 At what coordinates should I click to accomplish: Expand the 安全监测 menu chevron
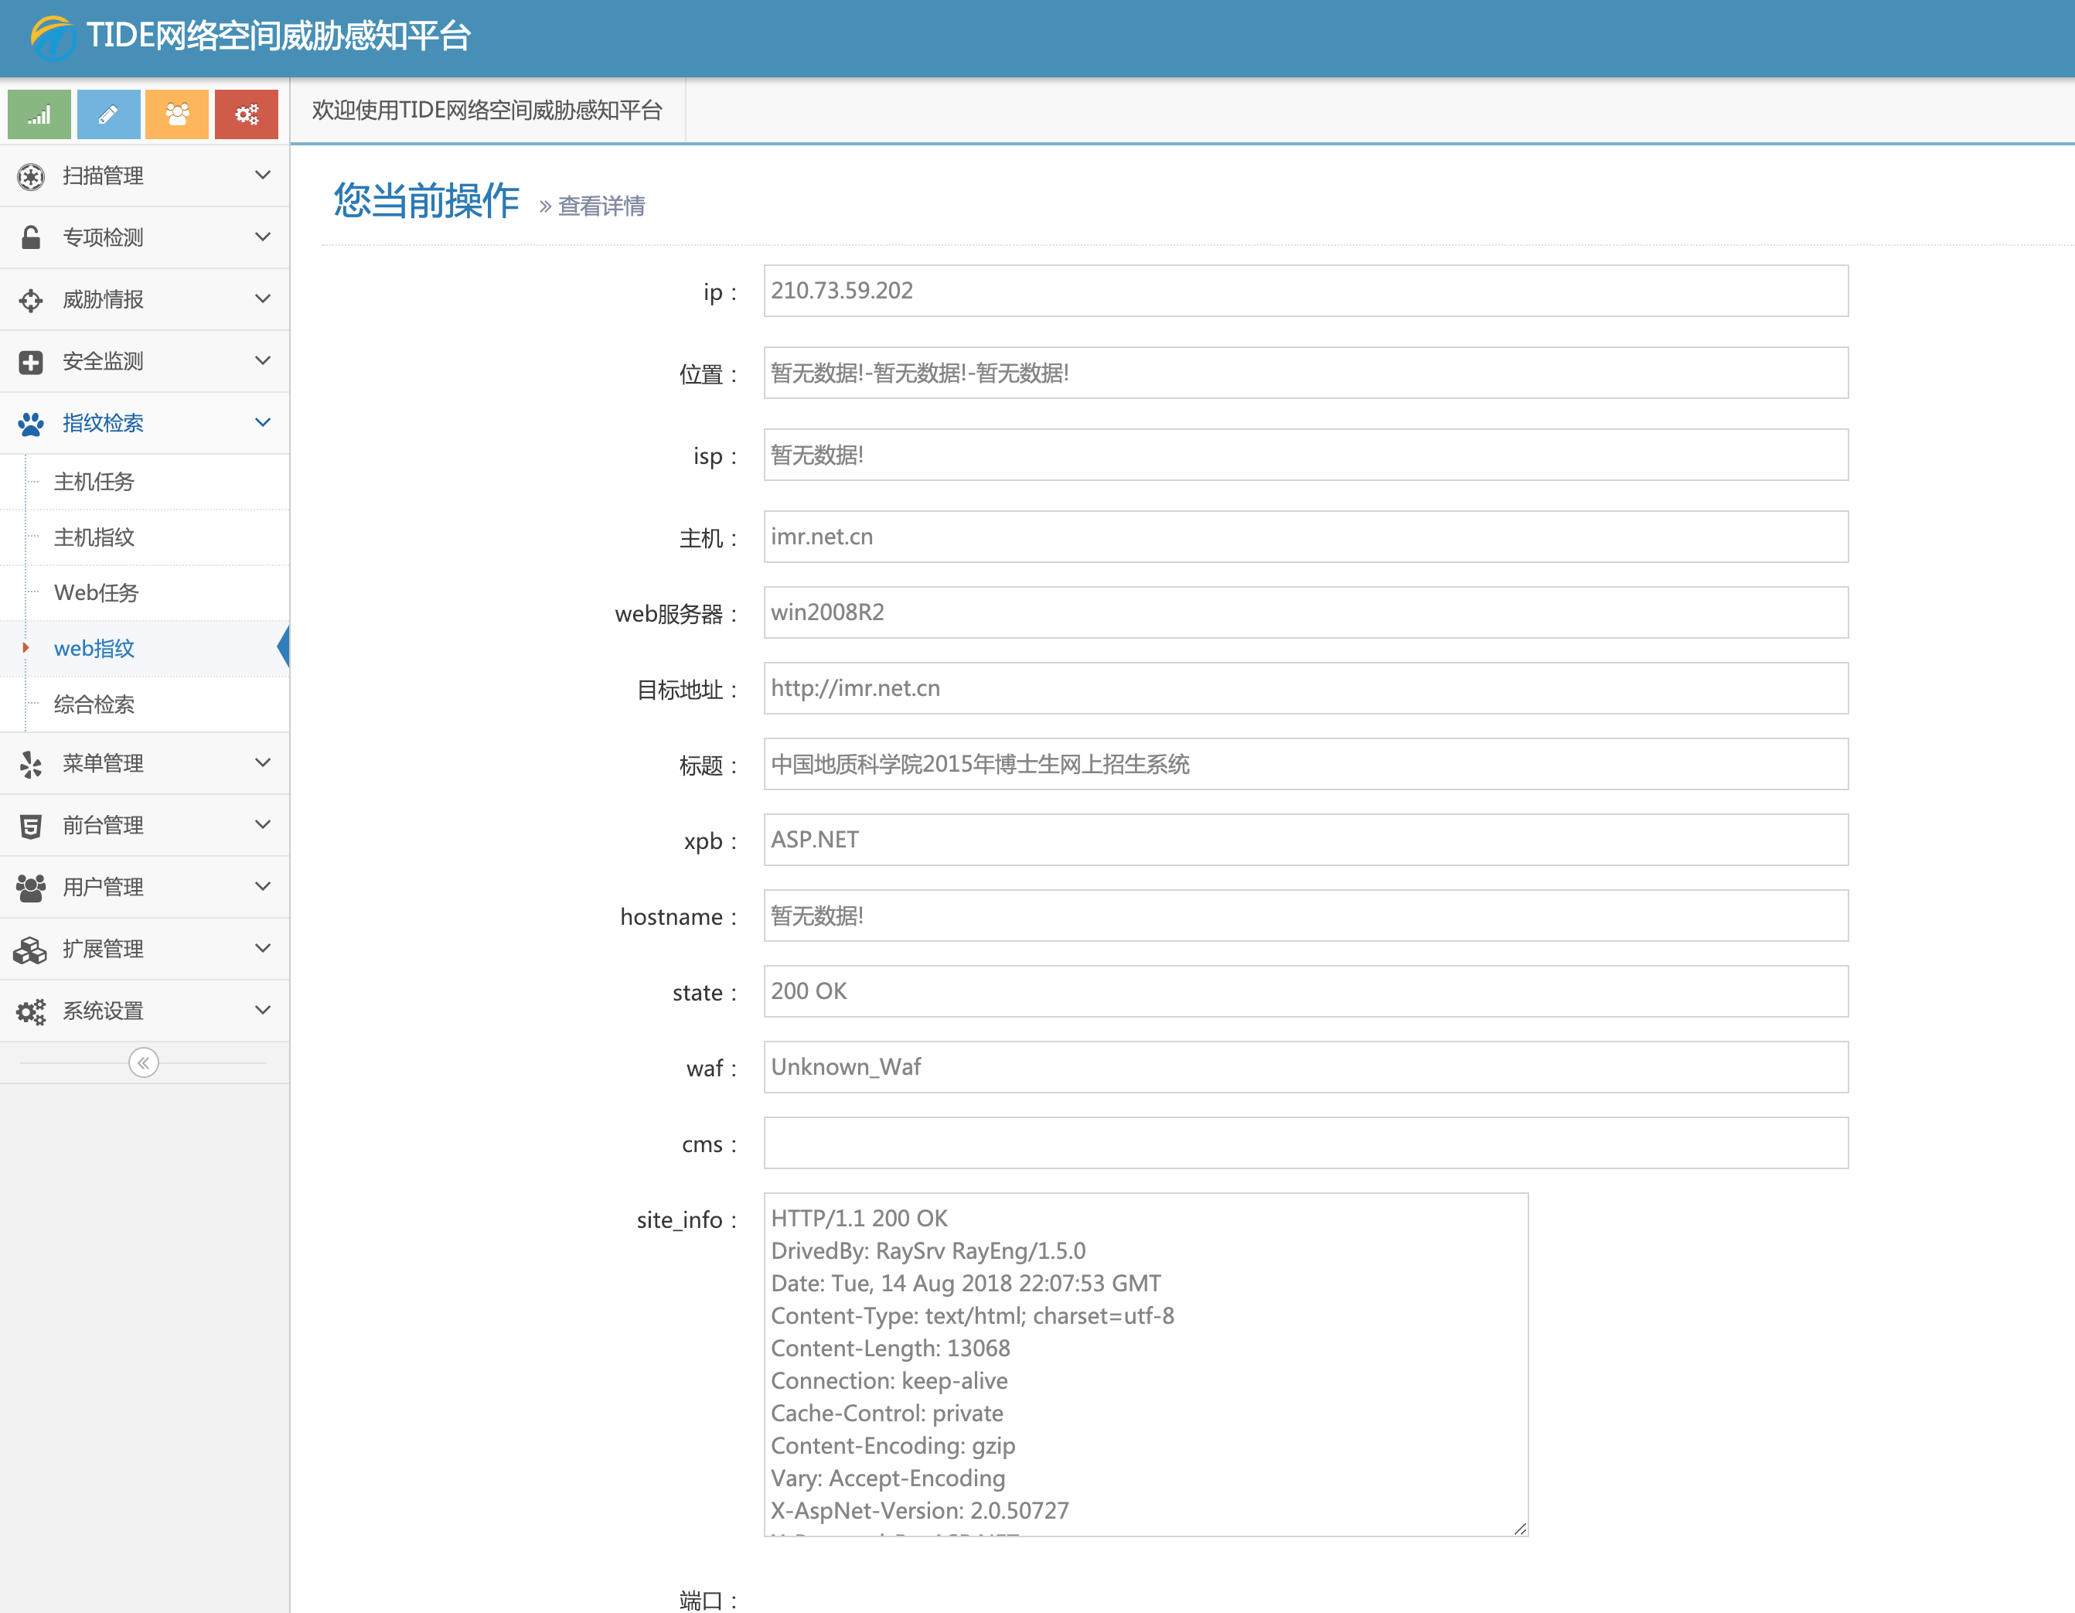pyautogui.click(x=263, y=360)
